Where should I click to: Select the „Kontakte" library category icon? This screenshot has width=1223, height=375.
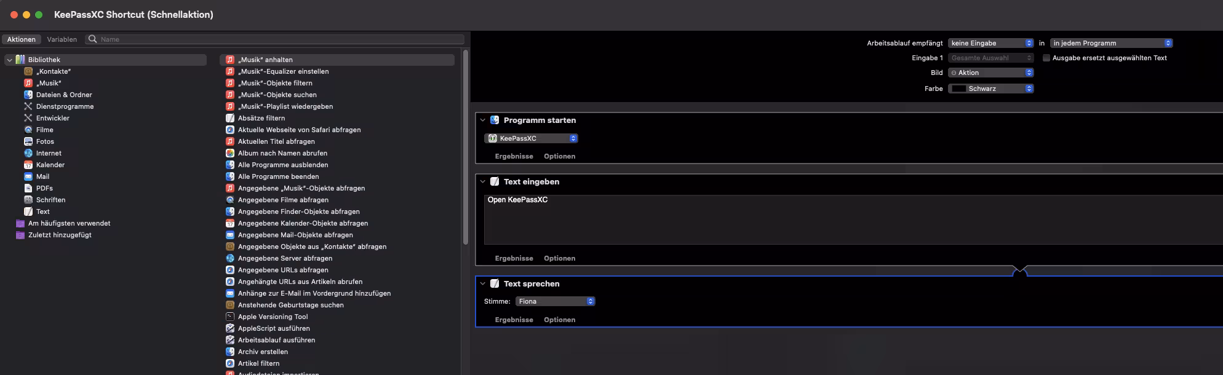point(28,71)
